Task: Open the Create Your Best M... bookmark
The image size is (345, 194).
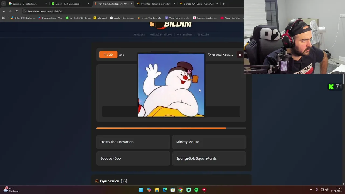Action: [149, 18]
